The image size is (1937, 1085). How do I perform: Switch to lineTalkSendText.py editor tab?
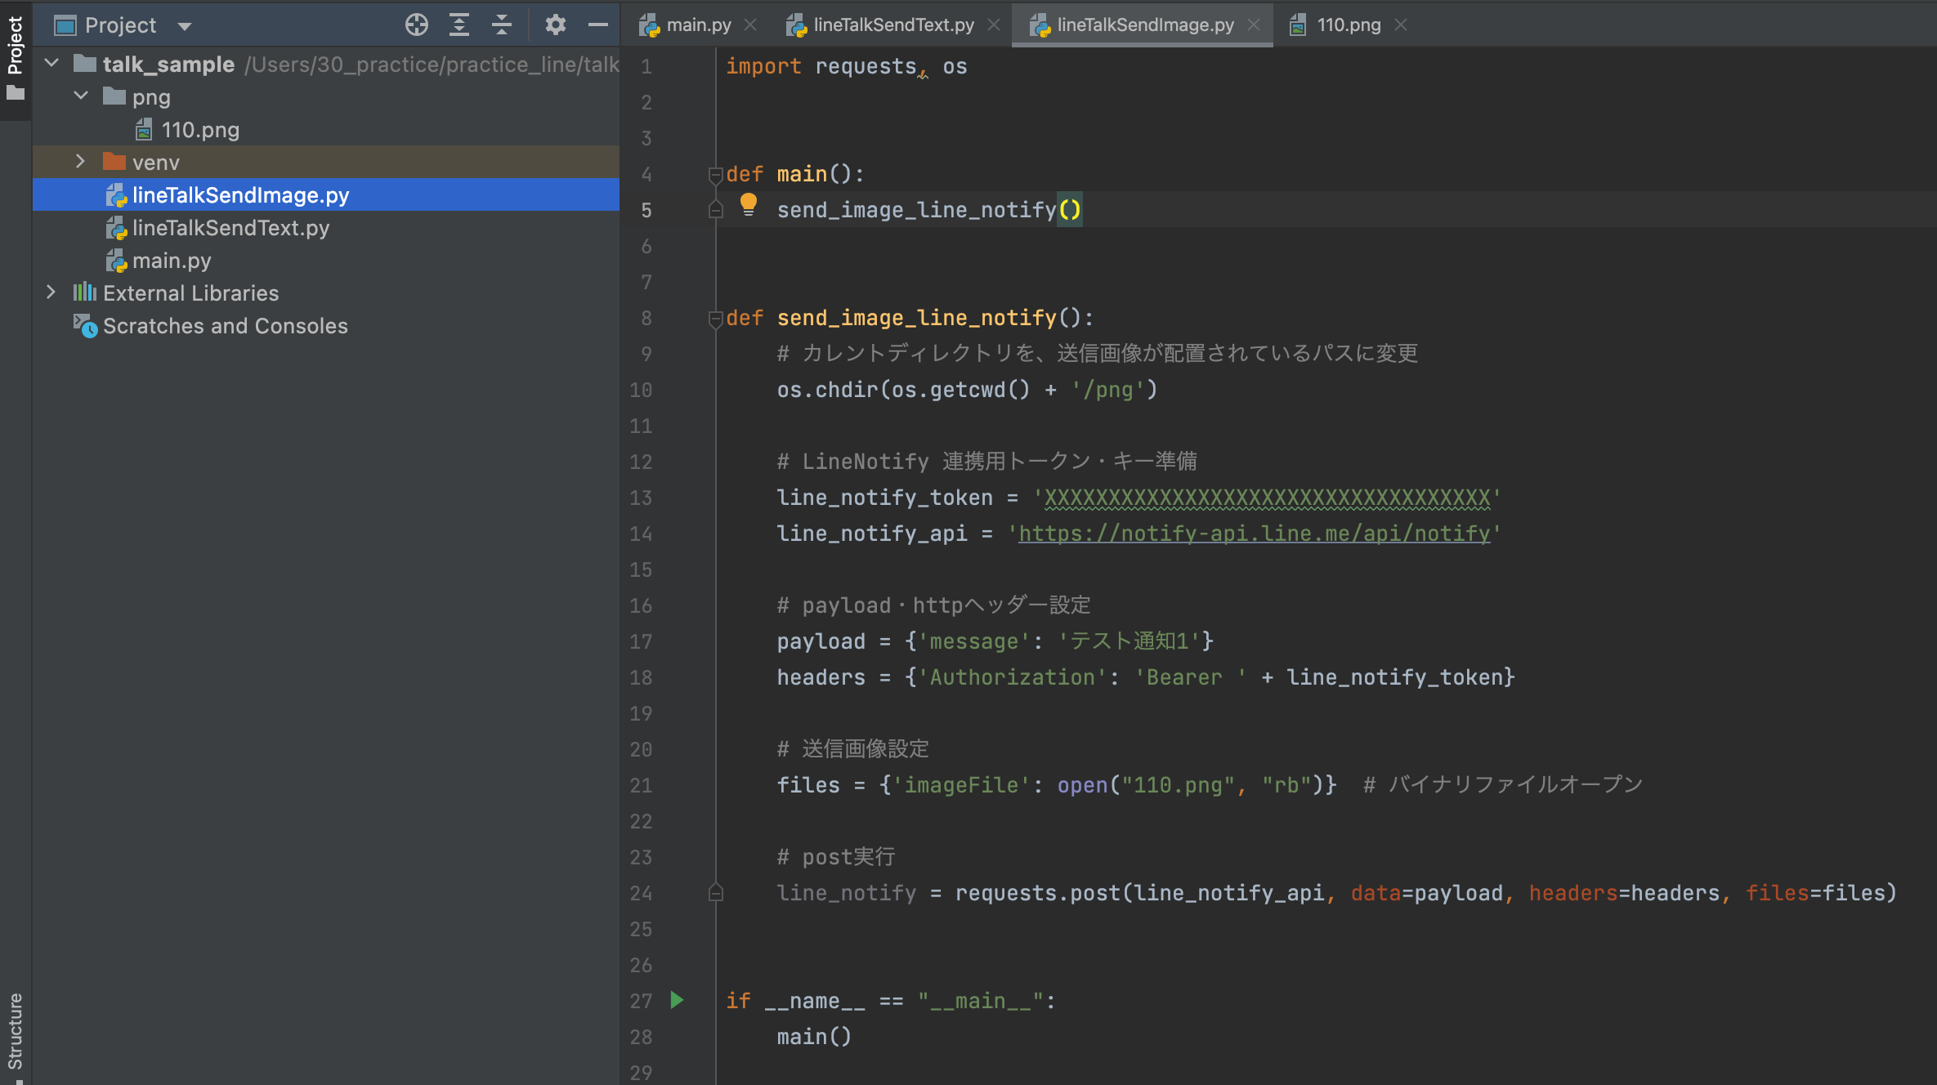[x=893, y=25]
